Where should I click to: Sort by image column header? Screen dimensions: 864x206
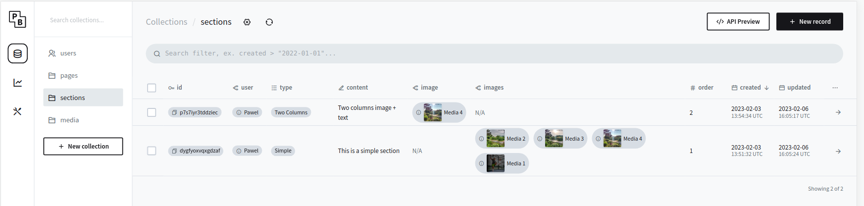425,88
